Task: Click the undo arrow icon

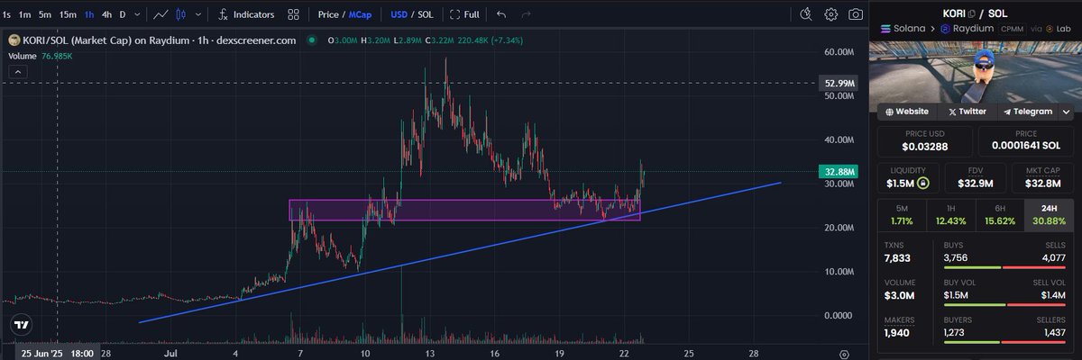Action: point(502,14)
